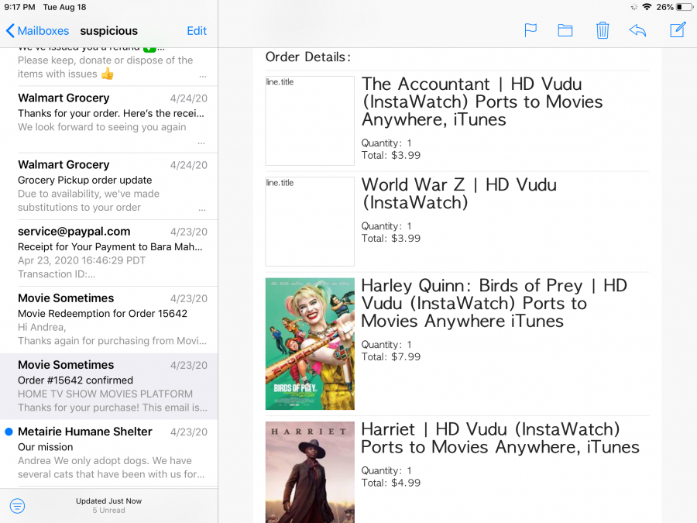697x523 pixels.
Task: Select World War Z HD Vudu title
Action: click(x=458, y=194)
